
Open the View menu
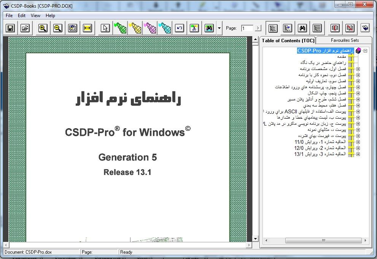[x=35, y=16]
